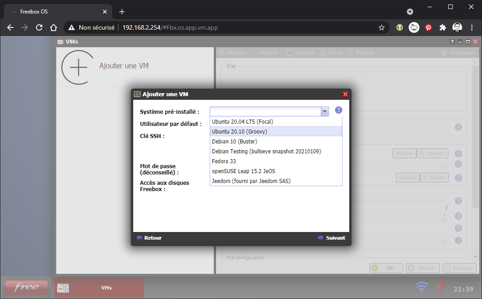Click the free start menu button
The image size is (482, 299).
click(x=27, y=287)
